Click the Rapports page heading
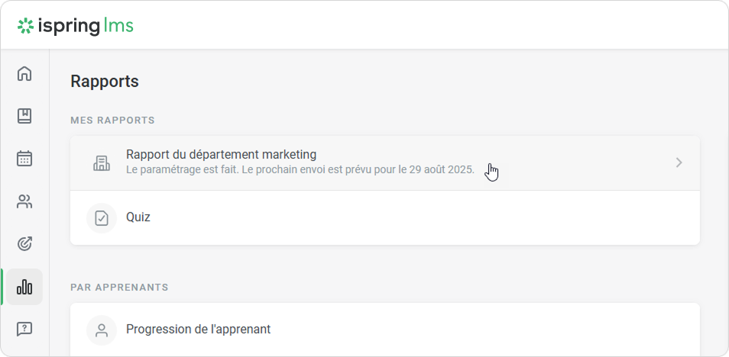 click(x=105, y=81)
